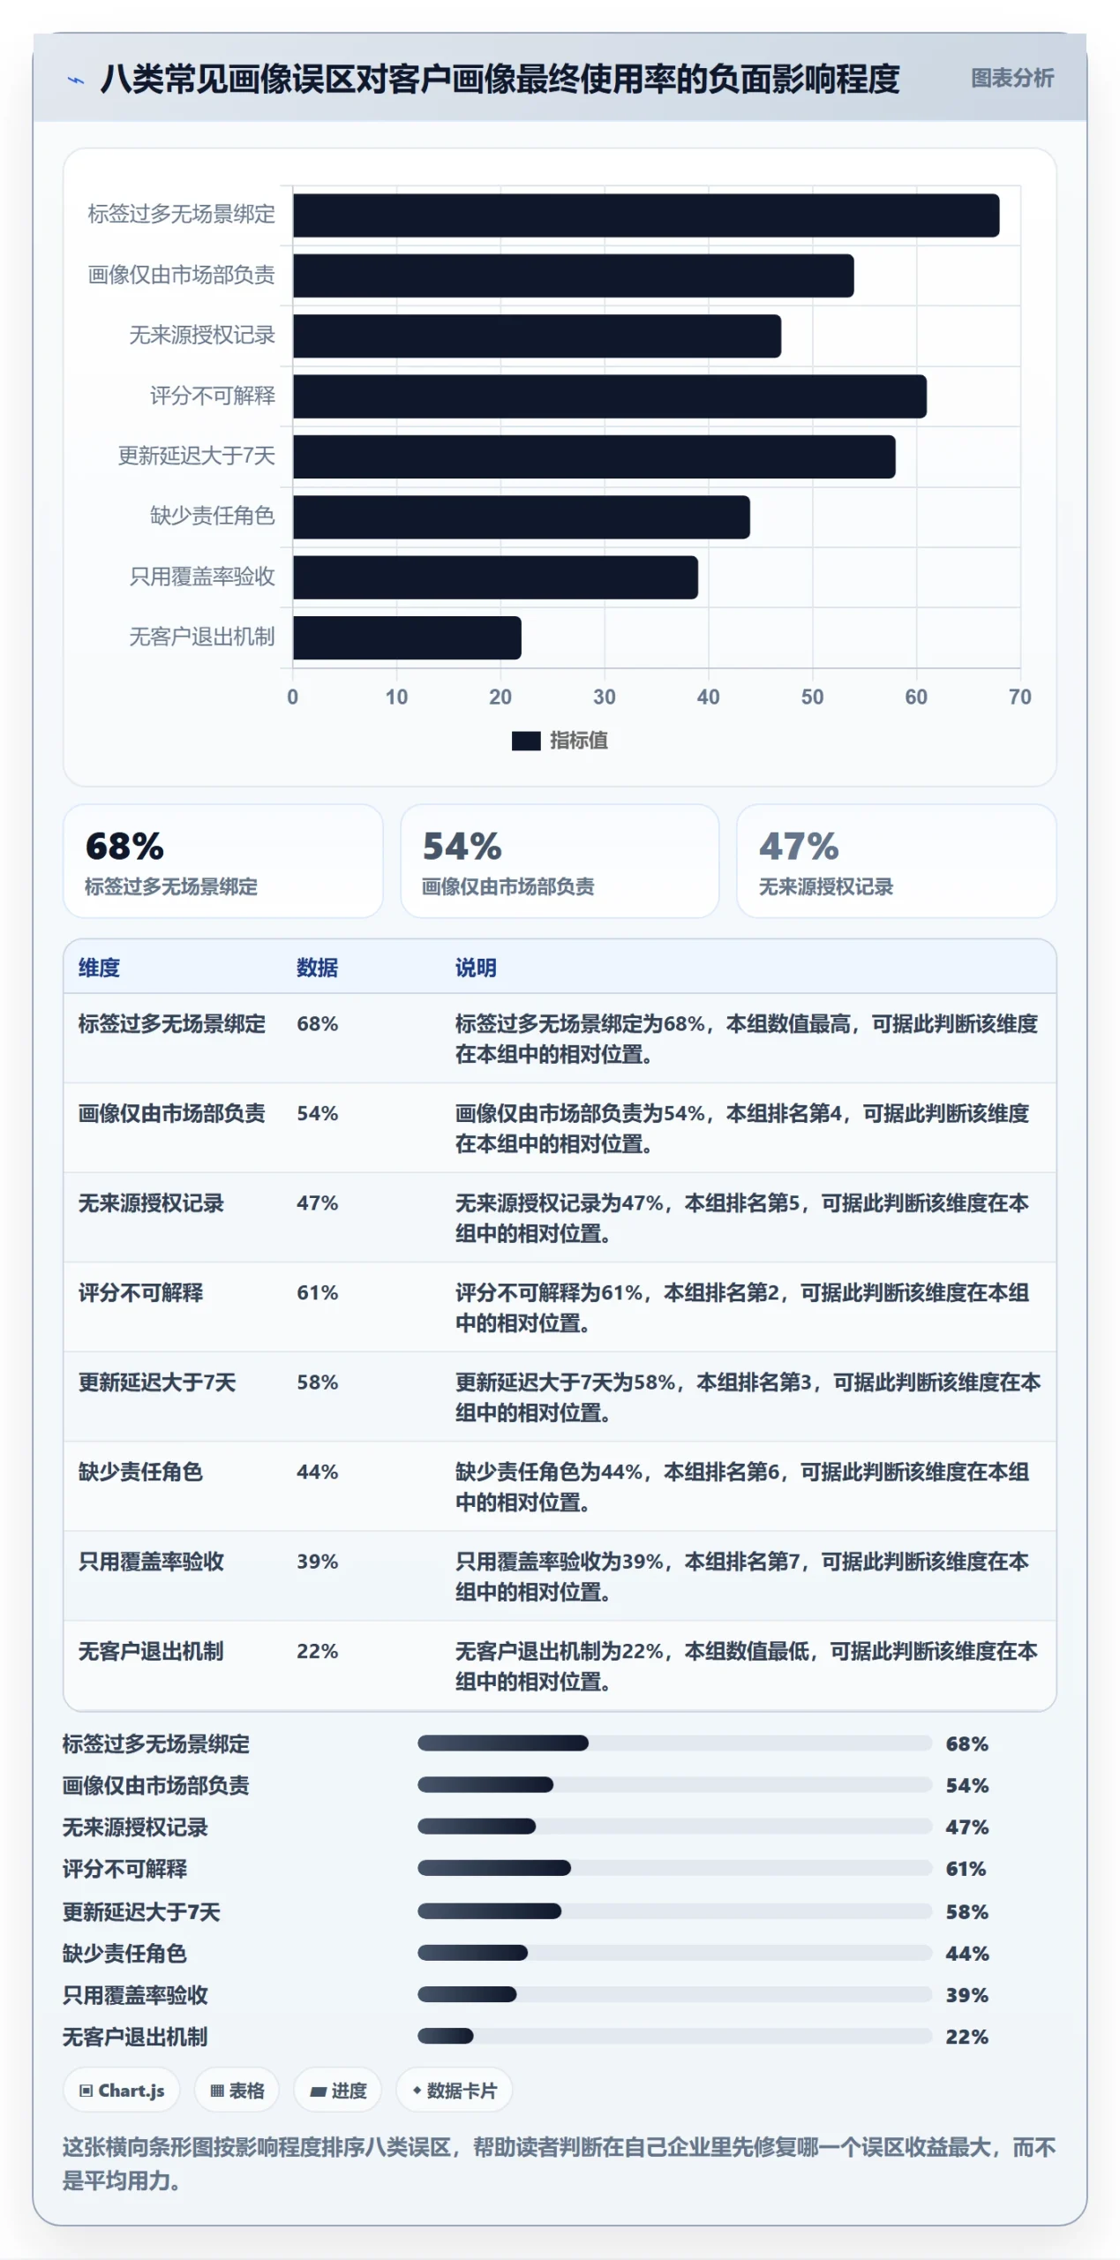Click the 22% value in the table
1120x2260 pixels.
pos(317,1651)
